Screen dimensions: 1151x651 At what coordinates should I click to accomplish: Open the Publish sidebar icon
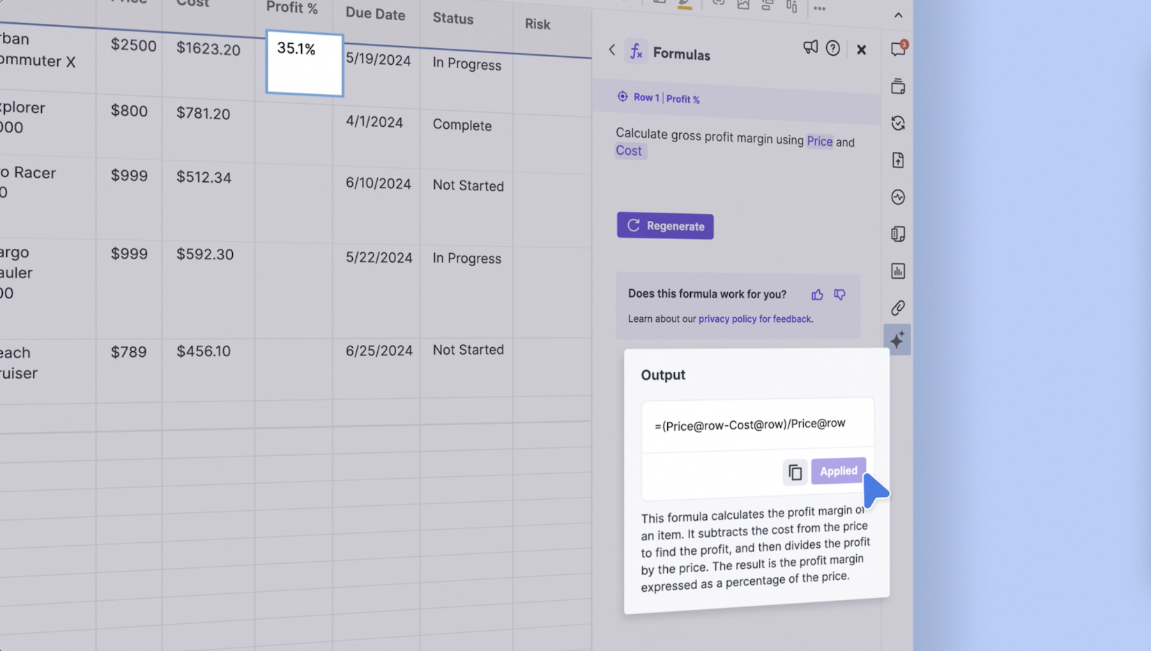(x=898, y=160)
